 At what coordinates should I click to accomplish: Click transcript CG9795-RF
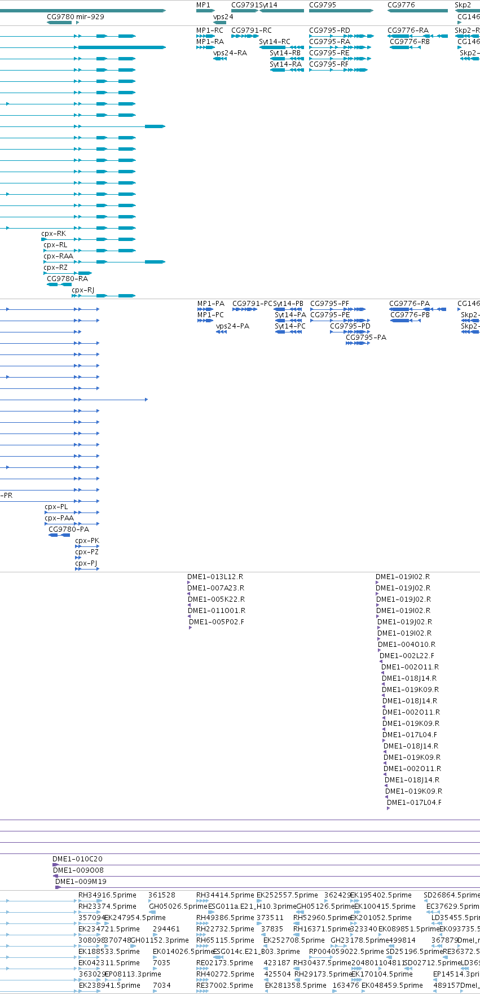click(329, 64)
